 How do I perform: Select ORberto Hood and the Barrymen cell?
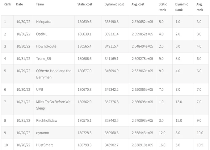(54, 74)
